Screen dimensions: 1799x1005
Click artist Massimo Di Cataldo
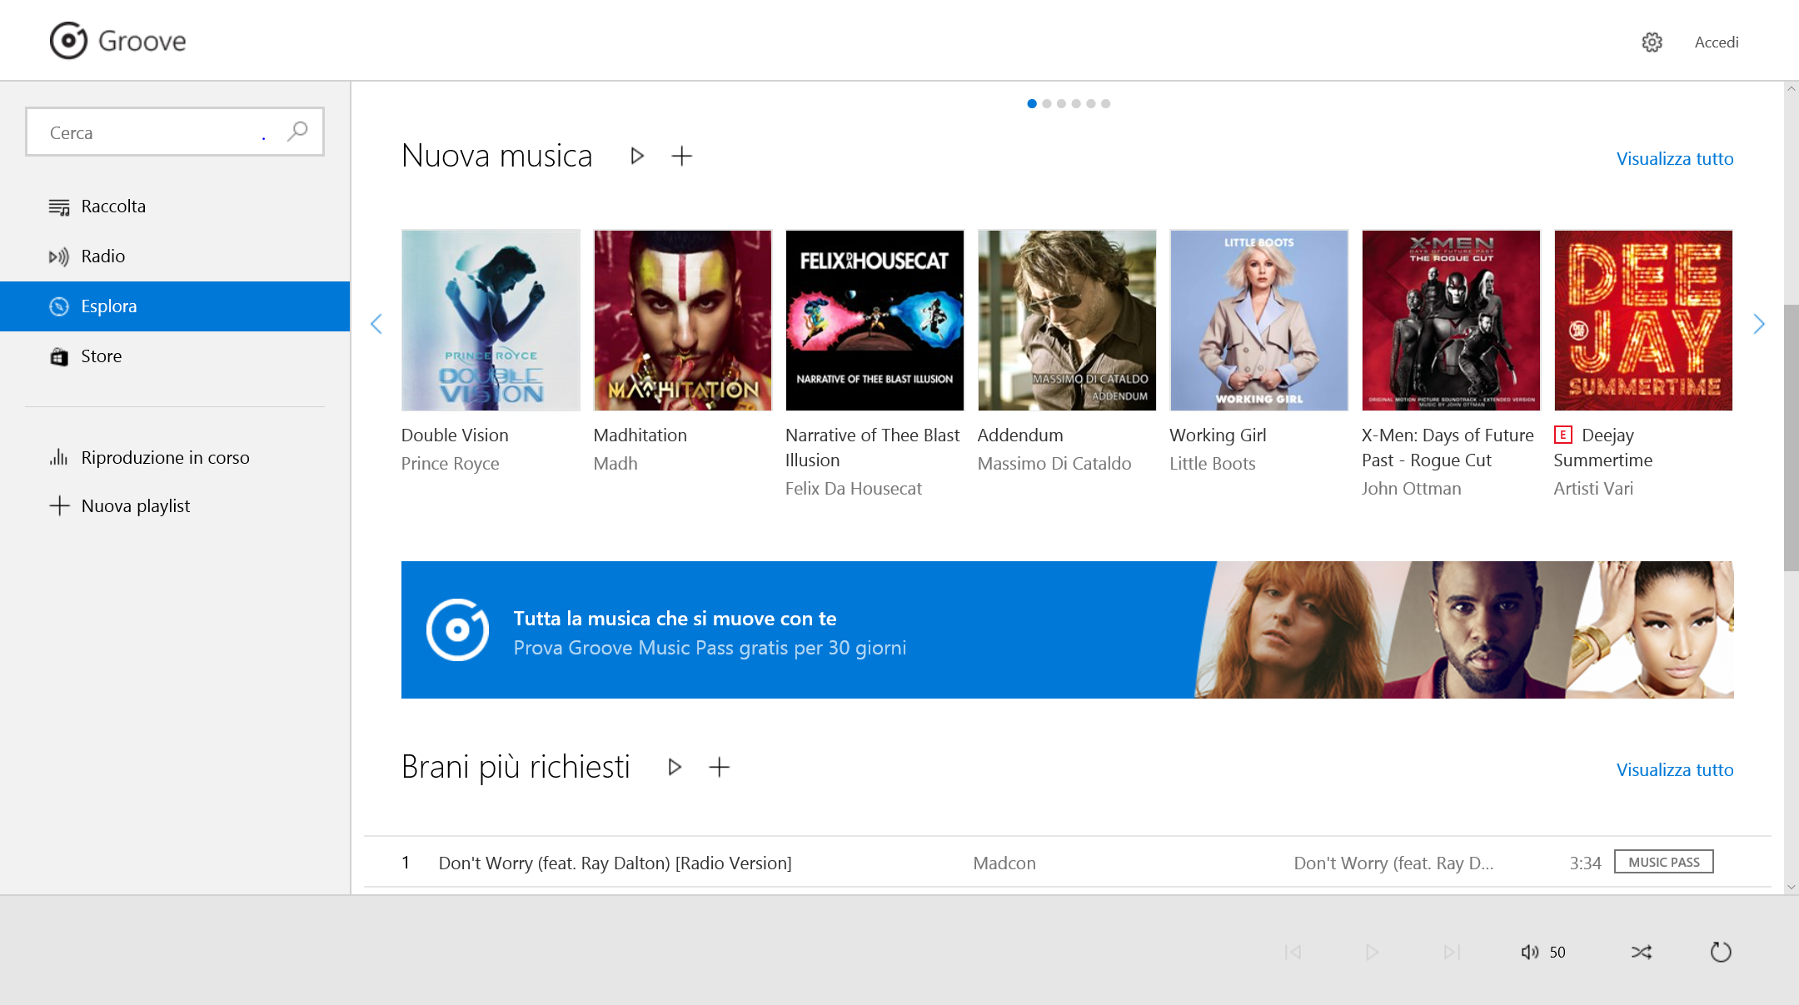point(1054,464)
